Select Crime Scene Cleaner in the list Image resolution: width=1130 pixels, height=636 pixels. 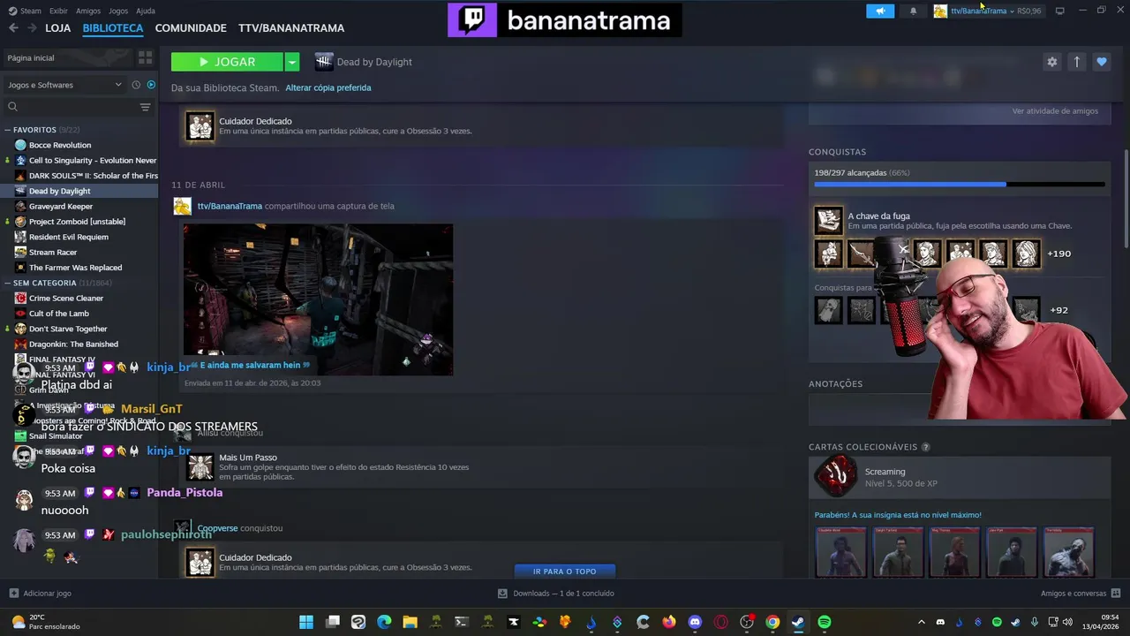(x=66, y=299)
